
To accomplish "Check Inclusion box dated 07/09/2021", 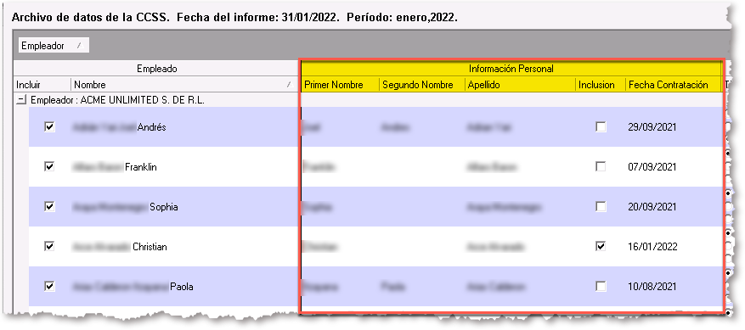I will pos(601,166).
